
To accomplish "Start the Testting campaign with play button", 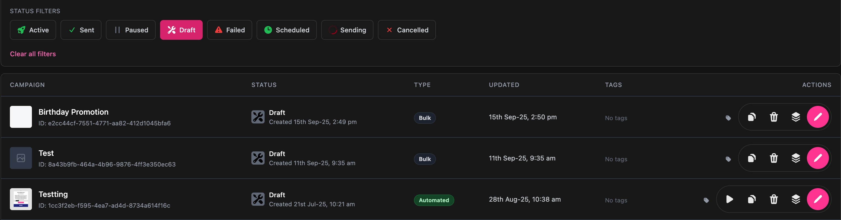I will pos(729,199).
